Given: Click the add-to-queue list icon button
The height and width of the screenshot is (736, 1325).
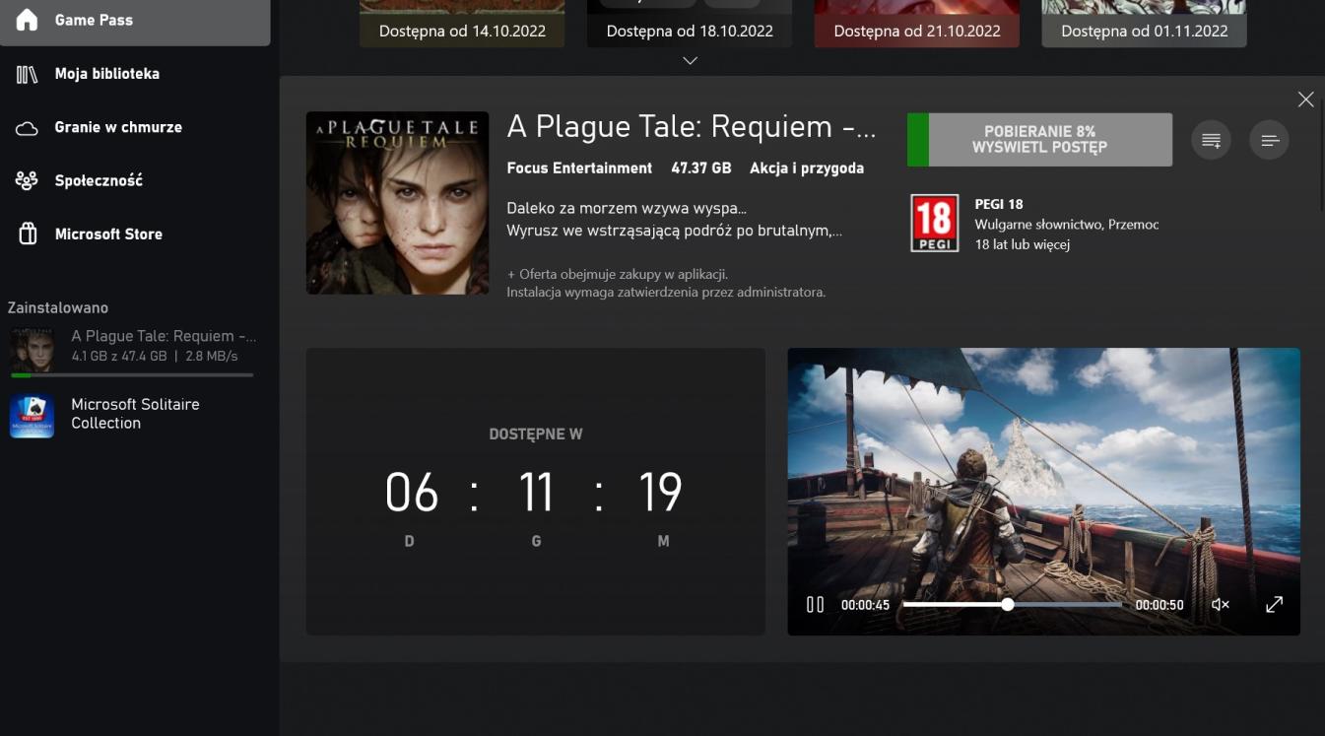Looking at the screenshot, I should tap(1211, 140).
